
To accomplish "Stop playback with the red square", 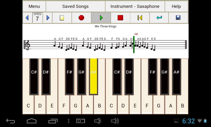I will [120, 18].
